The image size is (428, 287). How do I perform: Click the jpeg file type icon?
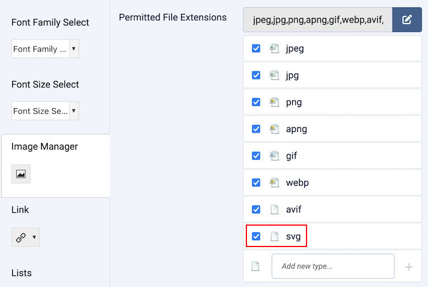click(x=274, y=49)
